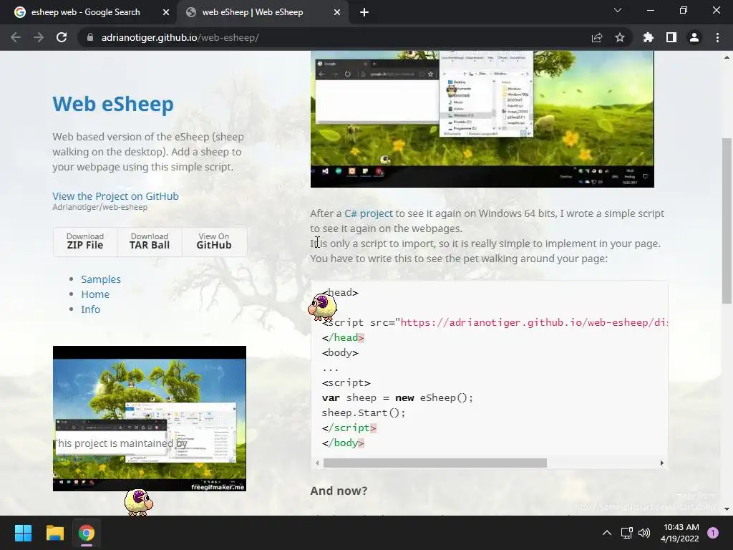Image resolution: width=733 pixels, height=550 pixels.
Task: Click the Web eSheep heading
Action: pos(113,104)
